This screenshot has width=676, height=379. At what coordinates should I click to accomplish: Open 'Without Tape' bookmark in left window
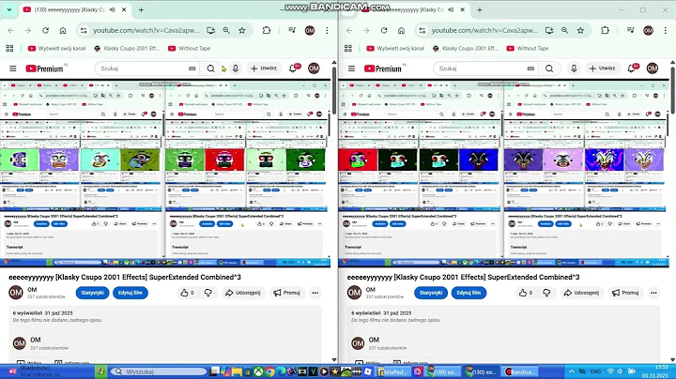pyautogui.click(x=190, y=48)
